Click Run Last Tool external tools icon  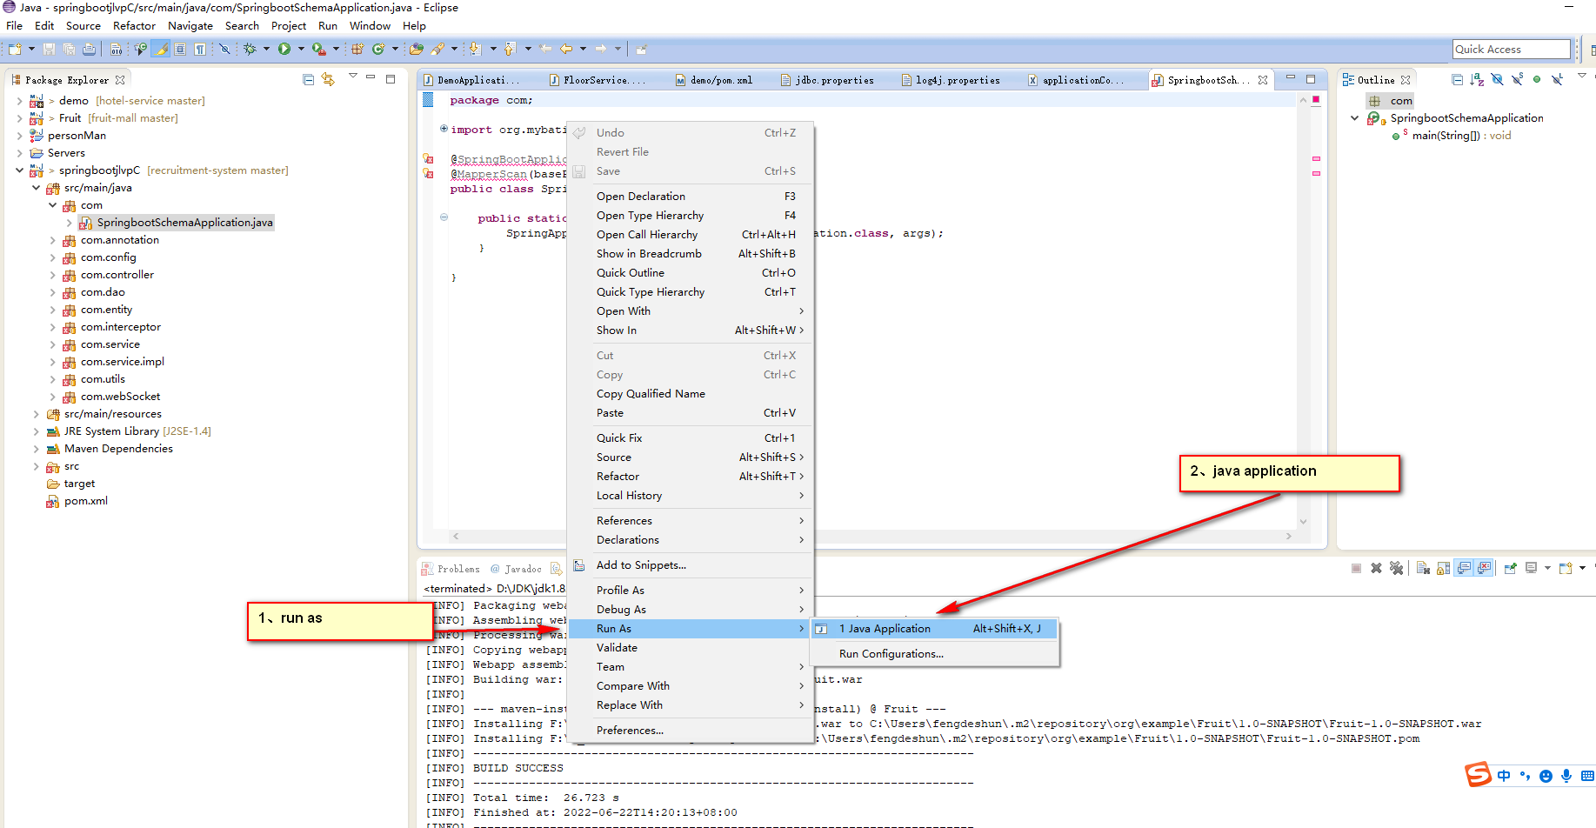point(318,49)
